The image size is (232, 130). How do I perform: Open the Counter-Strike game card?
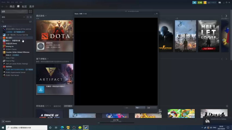point(166,36)
